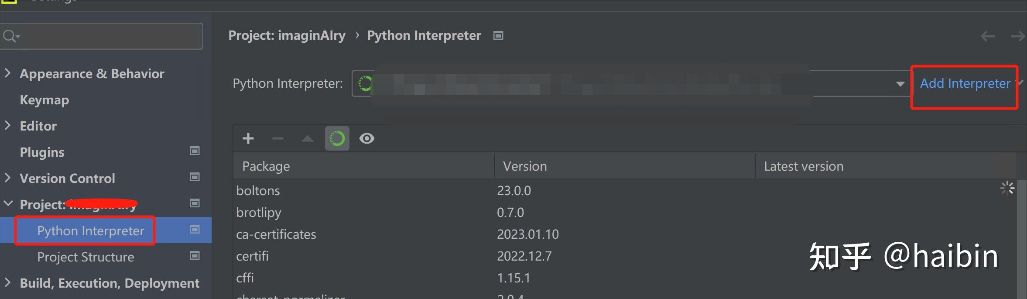Click search magnifier icon in settings
Screen dimensions: 1027x299
pos(11,36)
